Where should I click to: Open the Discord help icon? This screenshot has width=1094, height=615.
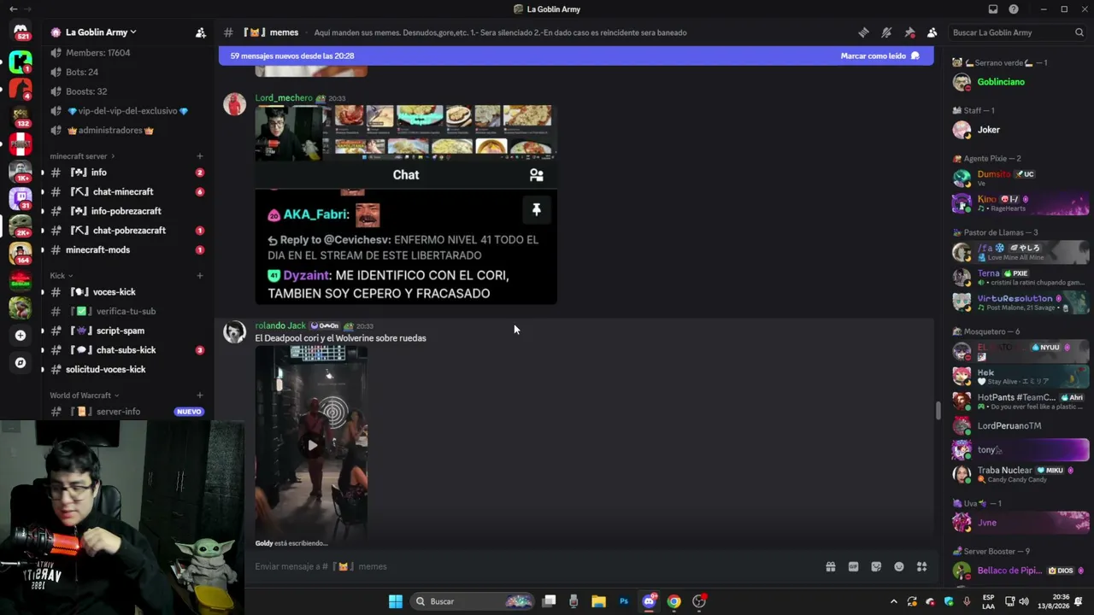tap(1014, 9)
